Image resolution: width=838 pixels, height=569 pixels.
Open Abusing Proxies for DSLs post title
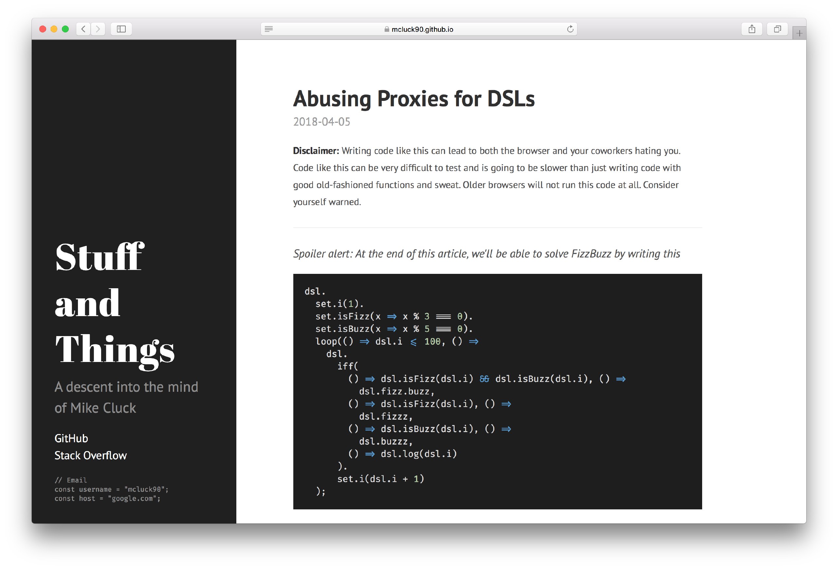pos(413,99)
